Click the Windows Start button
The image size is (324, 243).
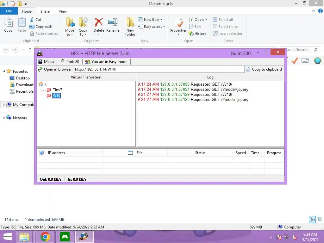(x=8, y=237)
